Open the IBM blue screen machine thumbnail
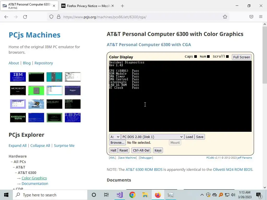The width and height of the screenshot is (267, 200). click(18, 77)
